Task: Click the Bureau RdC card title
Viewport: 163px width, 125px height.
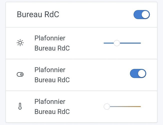Action: [38, 15]
